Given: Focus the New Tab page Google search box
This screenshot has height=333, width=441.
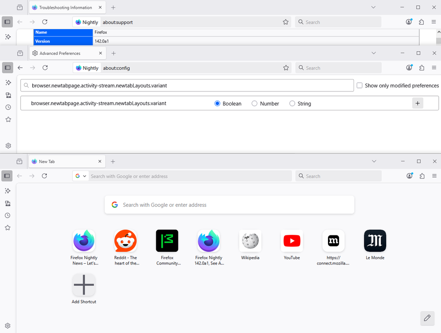Looking at the screenshot, I should [x=230, y=204].
